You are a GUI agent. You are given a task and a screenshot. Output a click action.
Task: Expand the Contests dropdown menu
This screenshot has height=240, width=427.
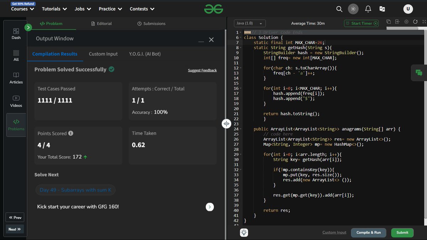(x=142, y=9)
